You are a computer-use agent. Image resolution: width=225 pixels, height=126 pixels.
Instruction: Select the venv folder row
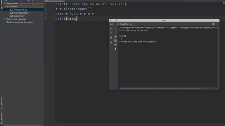[x=24, y=7]
